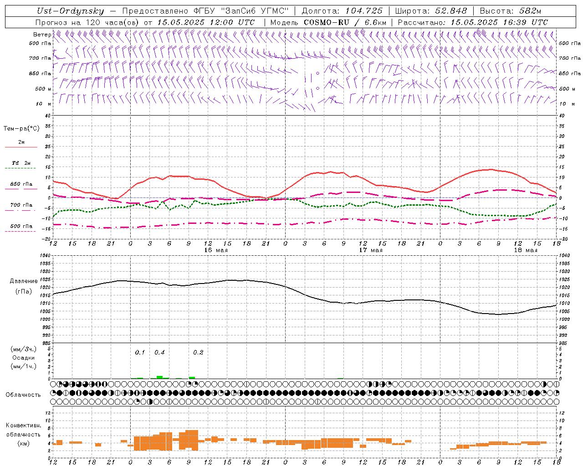Click the 850 гПа label in temperature legend
Image resolution: width=583 pixels, height=466 pixels.
21,184
